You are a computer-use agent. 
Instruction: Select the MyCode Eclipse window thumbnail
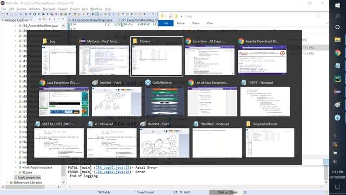(x=104, y=60)
